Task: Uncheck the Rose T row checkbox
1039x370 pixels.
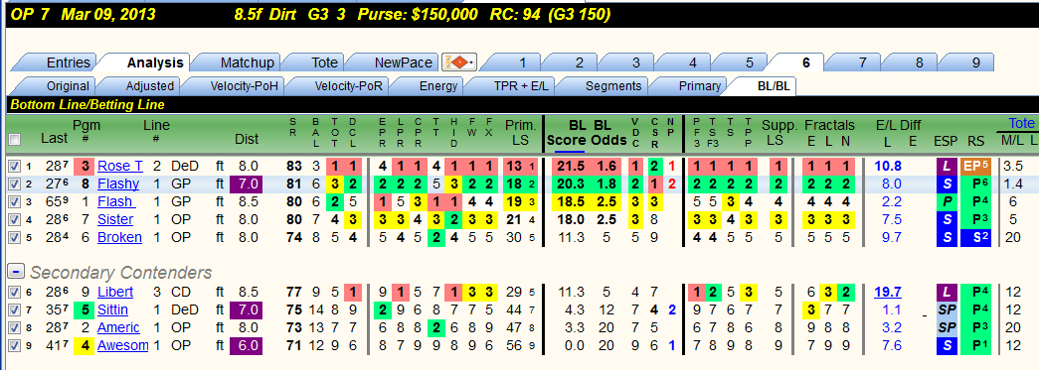Action: coord(15,166)
